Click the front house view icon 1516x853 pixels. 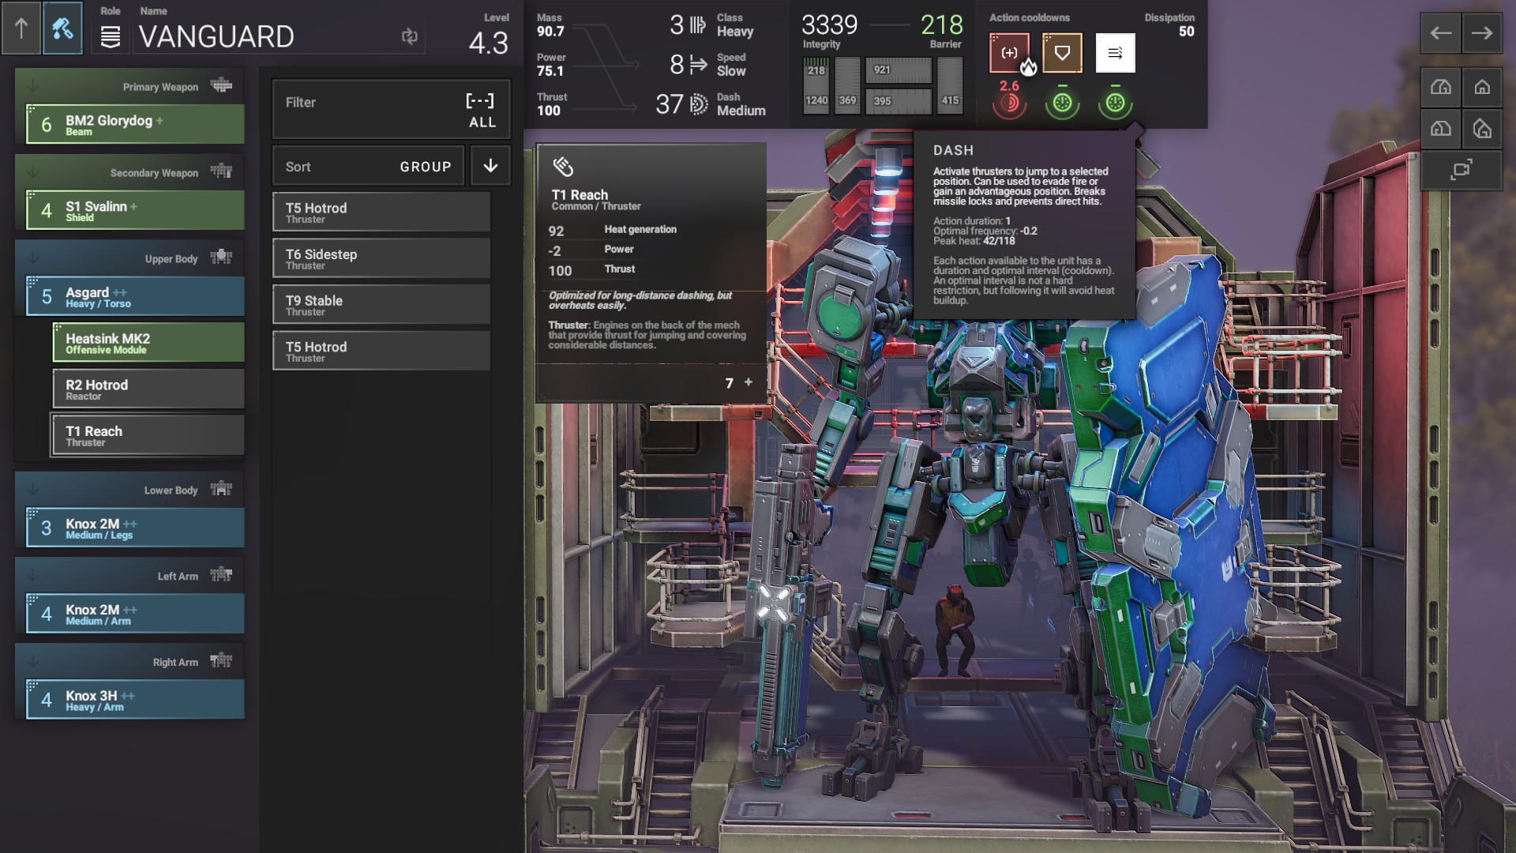click(1481, 87)
